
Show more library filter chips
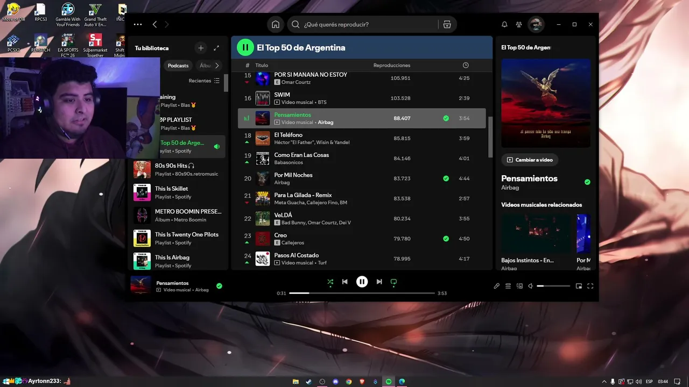[217, 66]
